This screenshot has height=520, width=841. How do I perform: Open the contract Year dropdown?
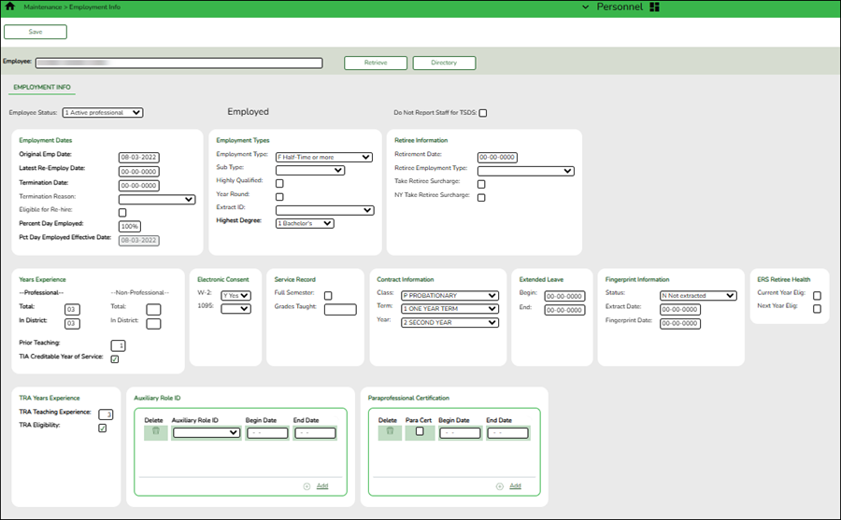450,323
